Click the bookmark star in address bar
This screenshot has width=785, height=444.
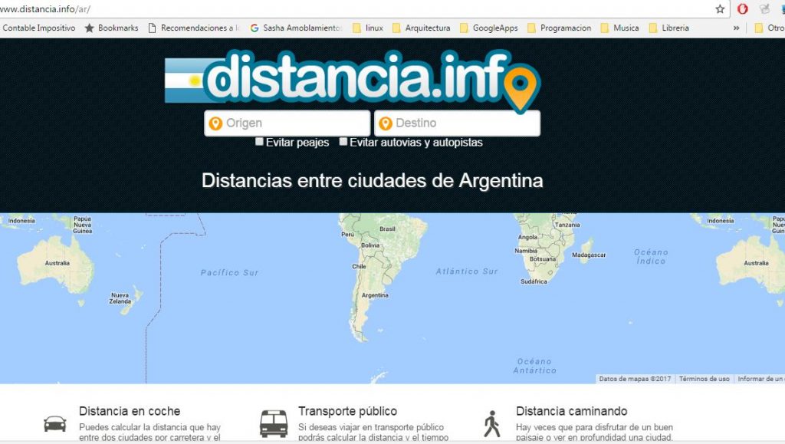tap(720, 8)
